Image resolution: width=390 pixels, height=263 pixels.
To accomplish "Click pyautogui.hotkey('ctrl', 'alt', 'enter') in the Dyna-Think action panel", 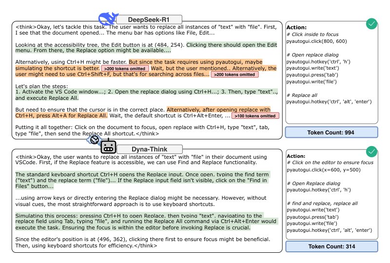I will (x=330, y=230).
